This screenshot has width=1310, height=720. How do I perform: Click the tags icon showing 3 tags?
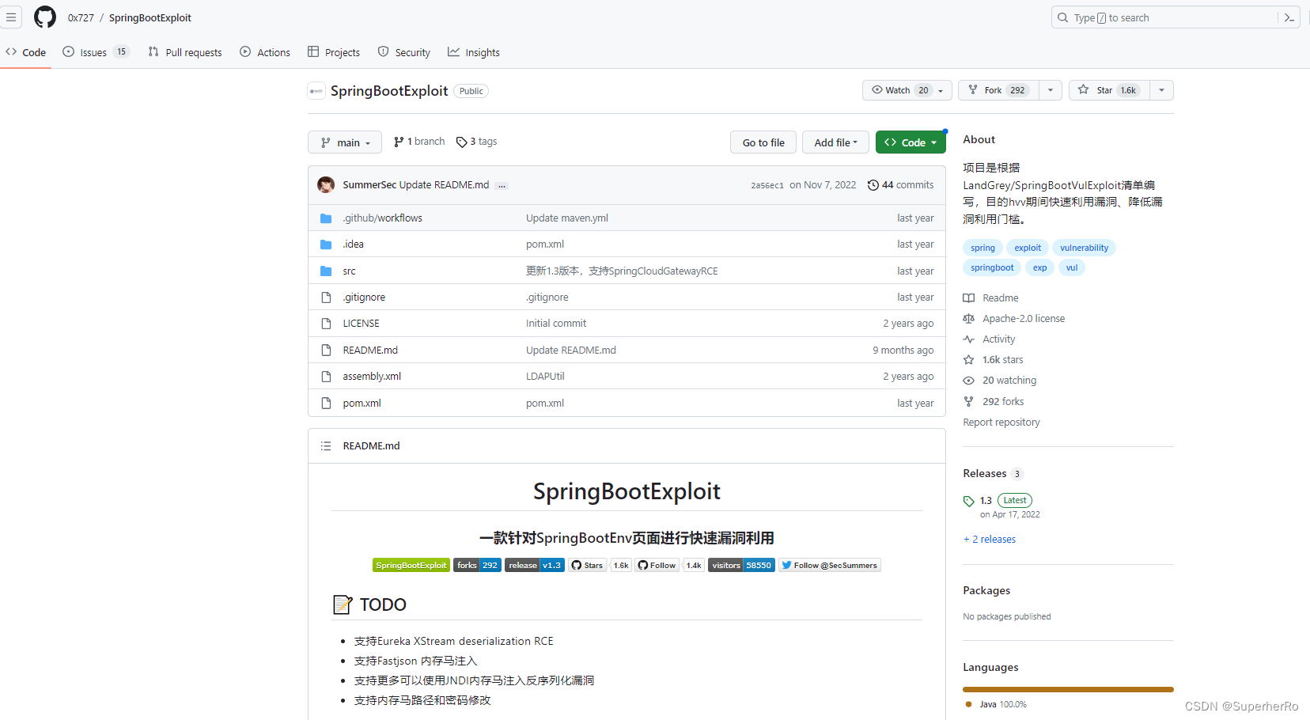[462, 141]
